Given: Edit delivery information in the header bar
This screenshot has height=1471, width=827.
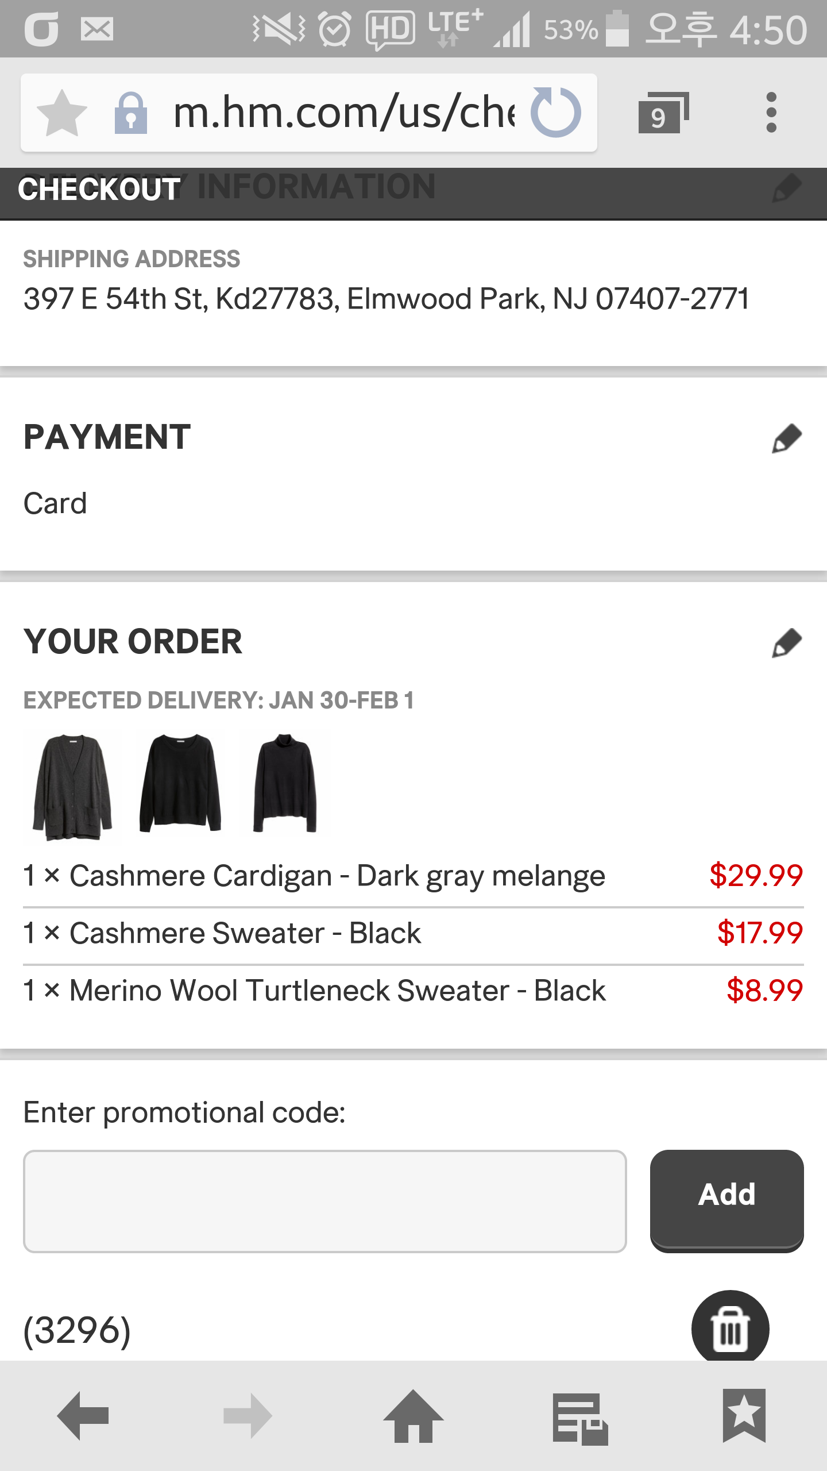Looking at the screenshot, I should pyautogui.click(x=786, y=188).
